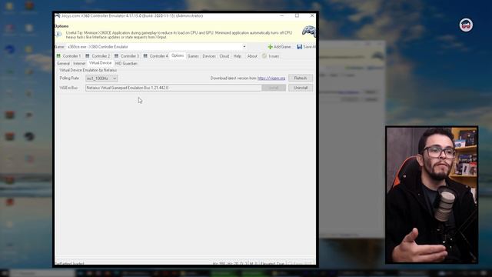The height and width of the screenshot is (277, 492).
Task: Open the Cloud tab
Action: [224, 56]
